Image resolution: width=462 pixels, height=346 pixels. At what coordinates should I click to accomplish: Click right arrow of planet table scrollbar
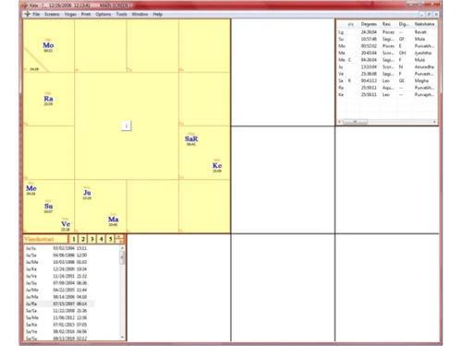(434, 122)
